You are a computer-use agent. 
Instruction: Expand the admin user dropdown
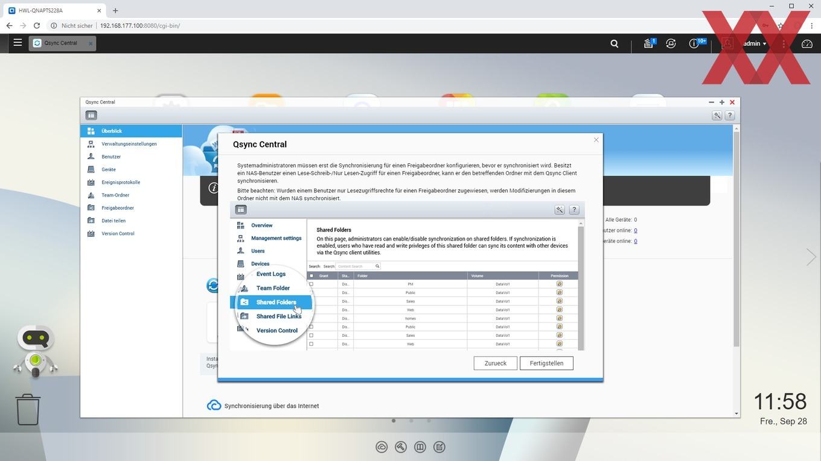pyautogui.click(x=755, y=43)
